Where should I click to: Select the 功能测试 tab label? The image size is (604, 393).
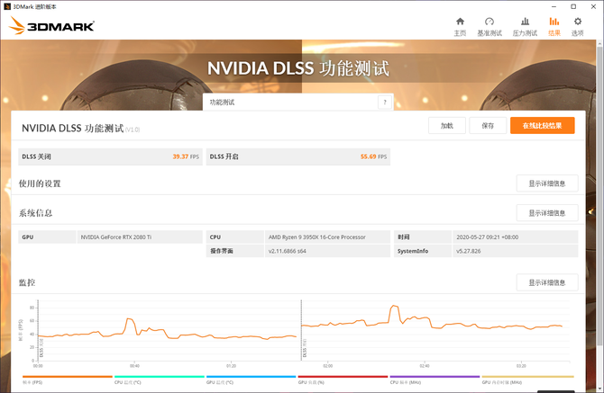222,103
